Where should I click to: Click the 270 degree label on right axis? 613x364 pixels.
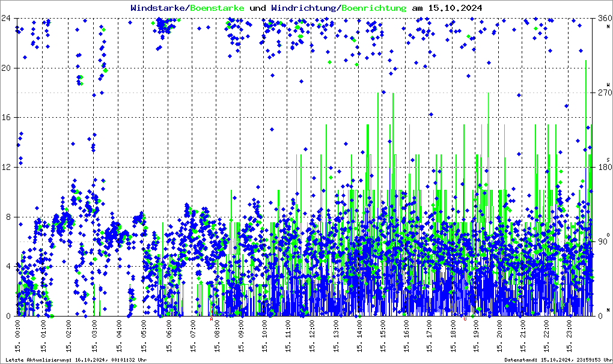(605, 93)
